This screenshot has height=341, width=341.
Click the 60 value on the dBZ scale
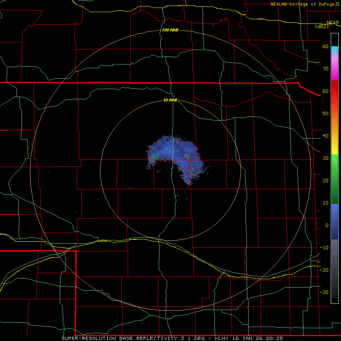pyautogui.click(x=325, y=91)
